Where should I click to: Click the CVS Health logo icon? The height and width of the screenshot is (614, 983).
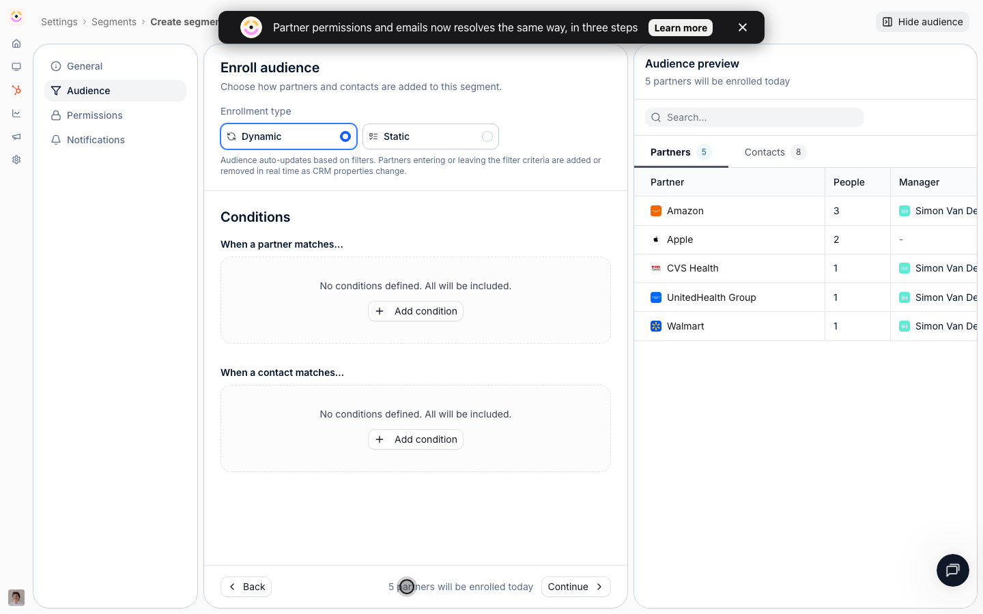click(656, 268)
